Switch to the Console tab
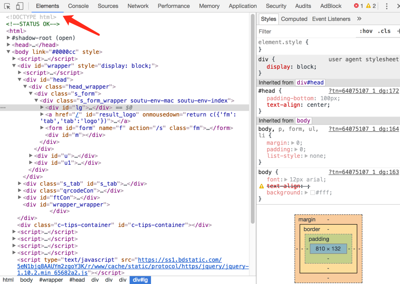The height and width of the screenshot is (284, 400). click(78, 6)
